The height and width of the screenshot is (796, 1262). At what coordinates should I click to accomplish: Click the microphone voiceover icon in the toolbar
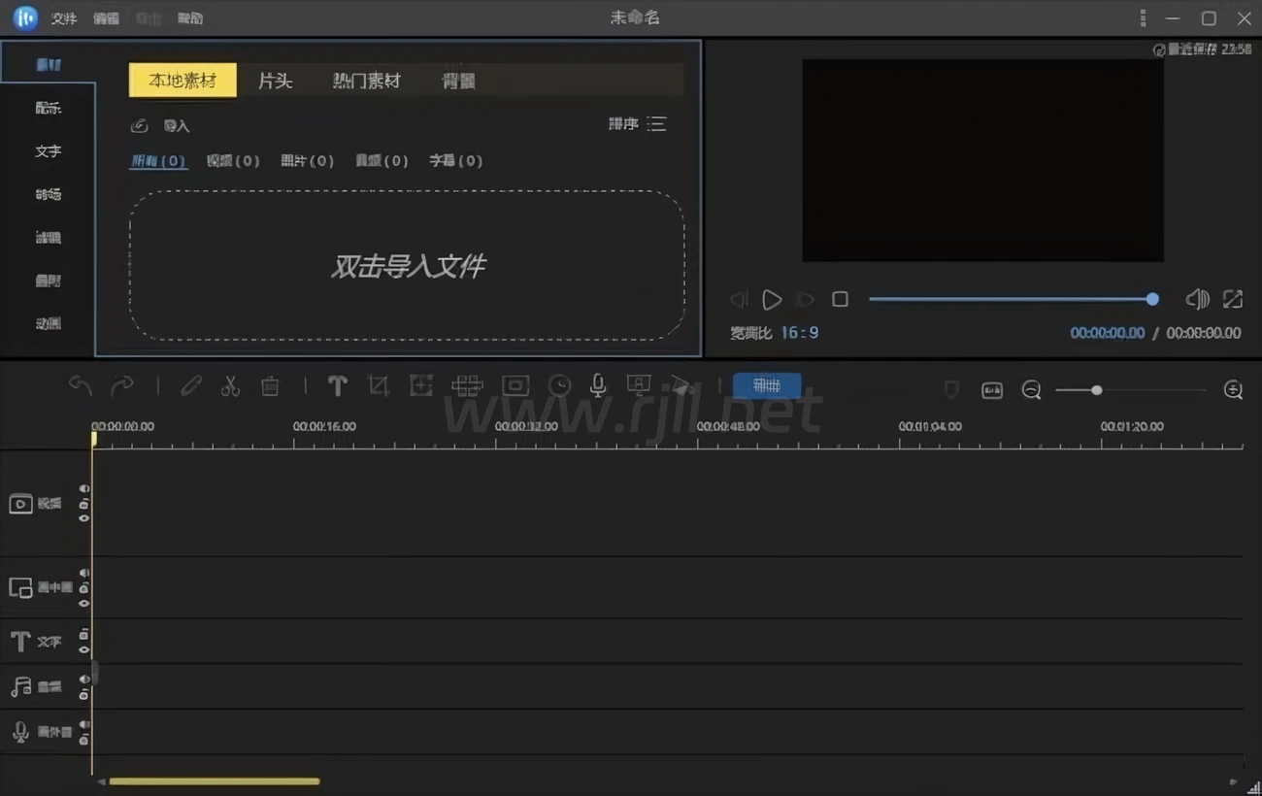tap(598, 386)
